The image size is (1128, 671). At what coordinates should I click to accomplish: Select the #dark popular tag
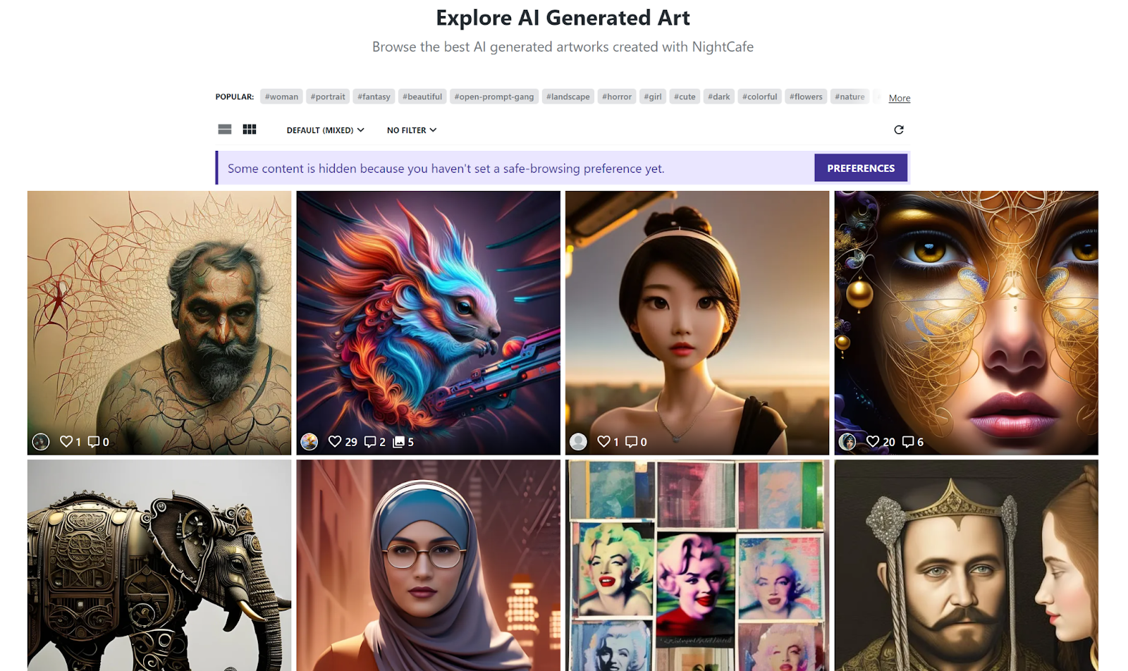(x=719, y=97)
